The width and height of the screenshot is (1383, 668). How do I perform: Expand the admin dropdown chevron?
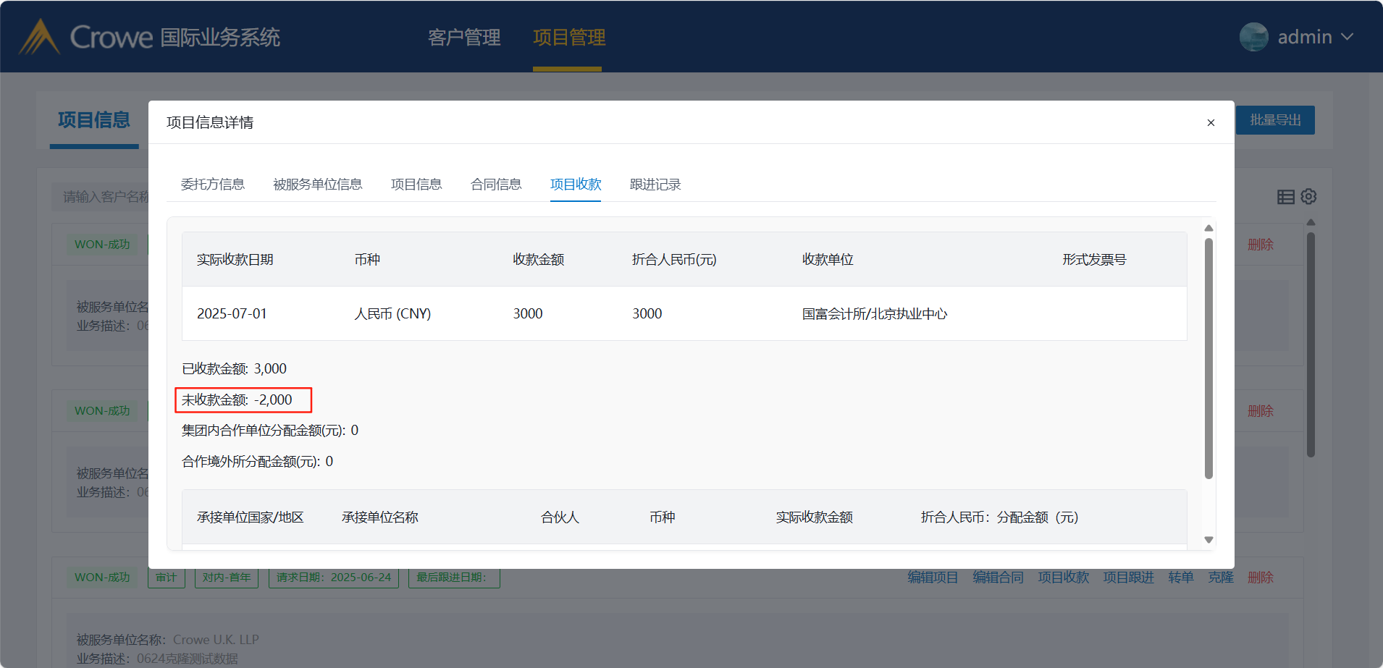[x=1347, y=37]
